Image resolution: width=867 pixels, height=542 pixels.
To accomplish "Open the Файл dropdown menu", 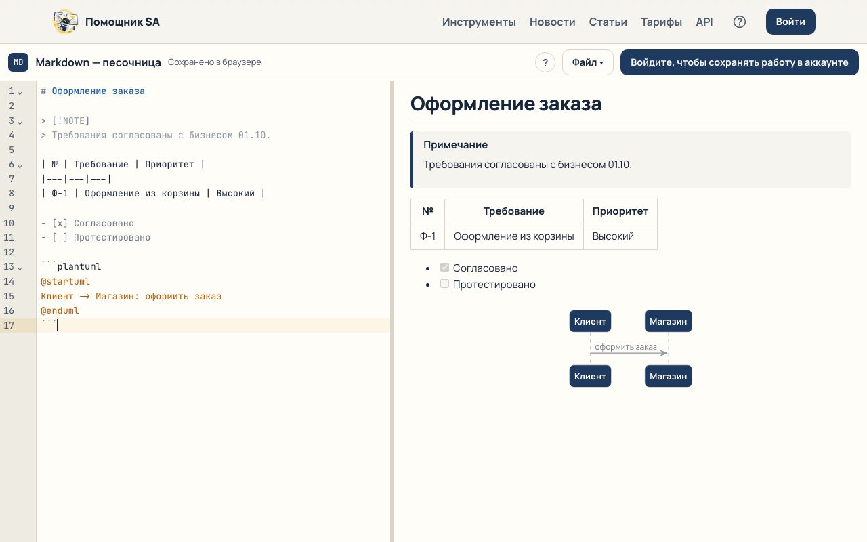I will click(588, 62).
